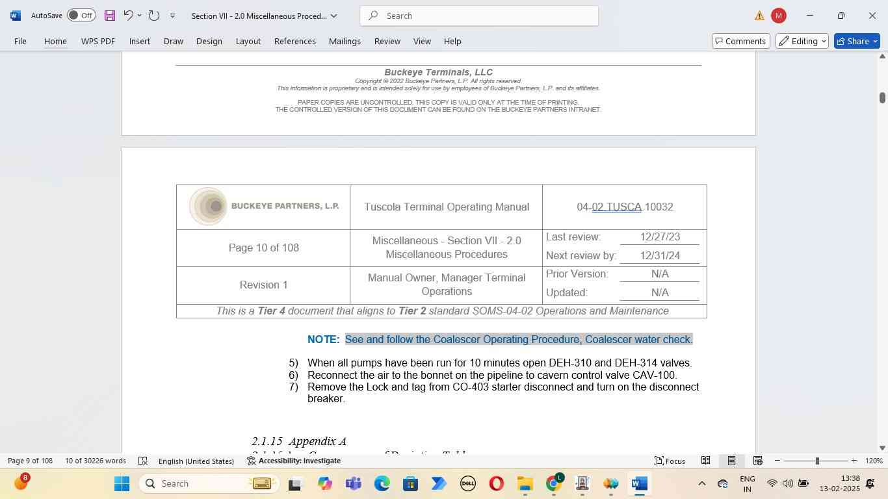Screen dimensions: 888x499
Task: Open the proofing spell check icon
Action: coord(143,461)
